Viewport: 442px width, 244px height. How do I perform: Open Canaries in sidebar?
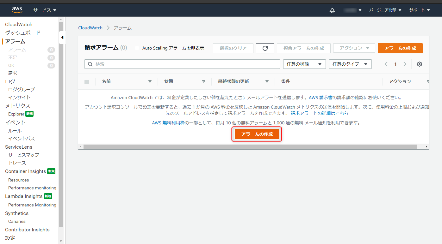pos(17,221)
